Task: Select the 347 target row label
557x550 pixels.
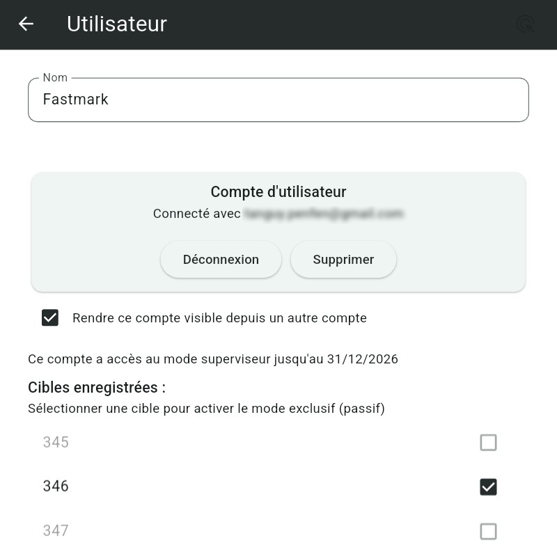Action: pyautogui.click(x=56, y=531)
